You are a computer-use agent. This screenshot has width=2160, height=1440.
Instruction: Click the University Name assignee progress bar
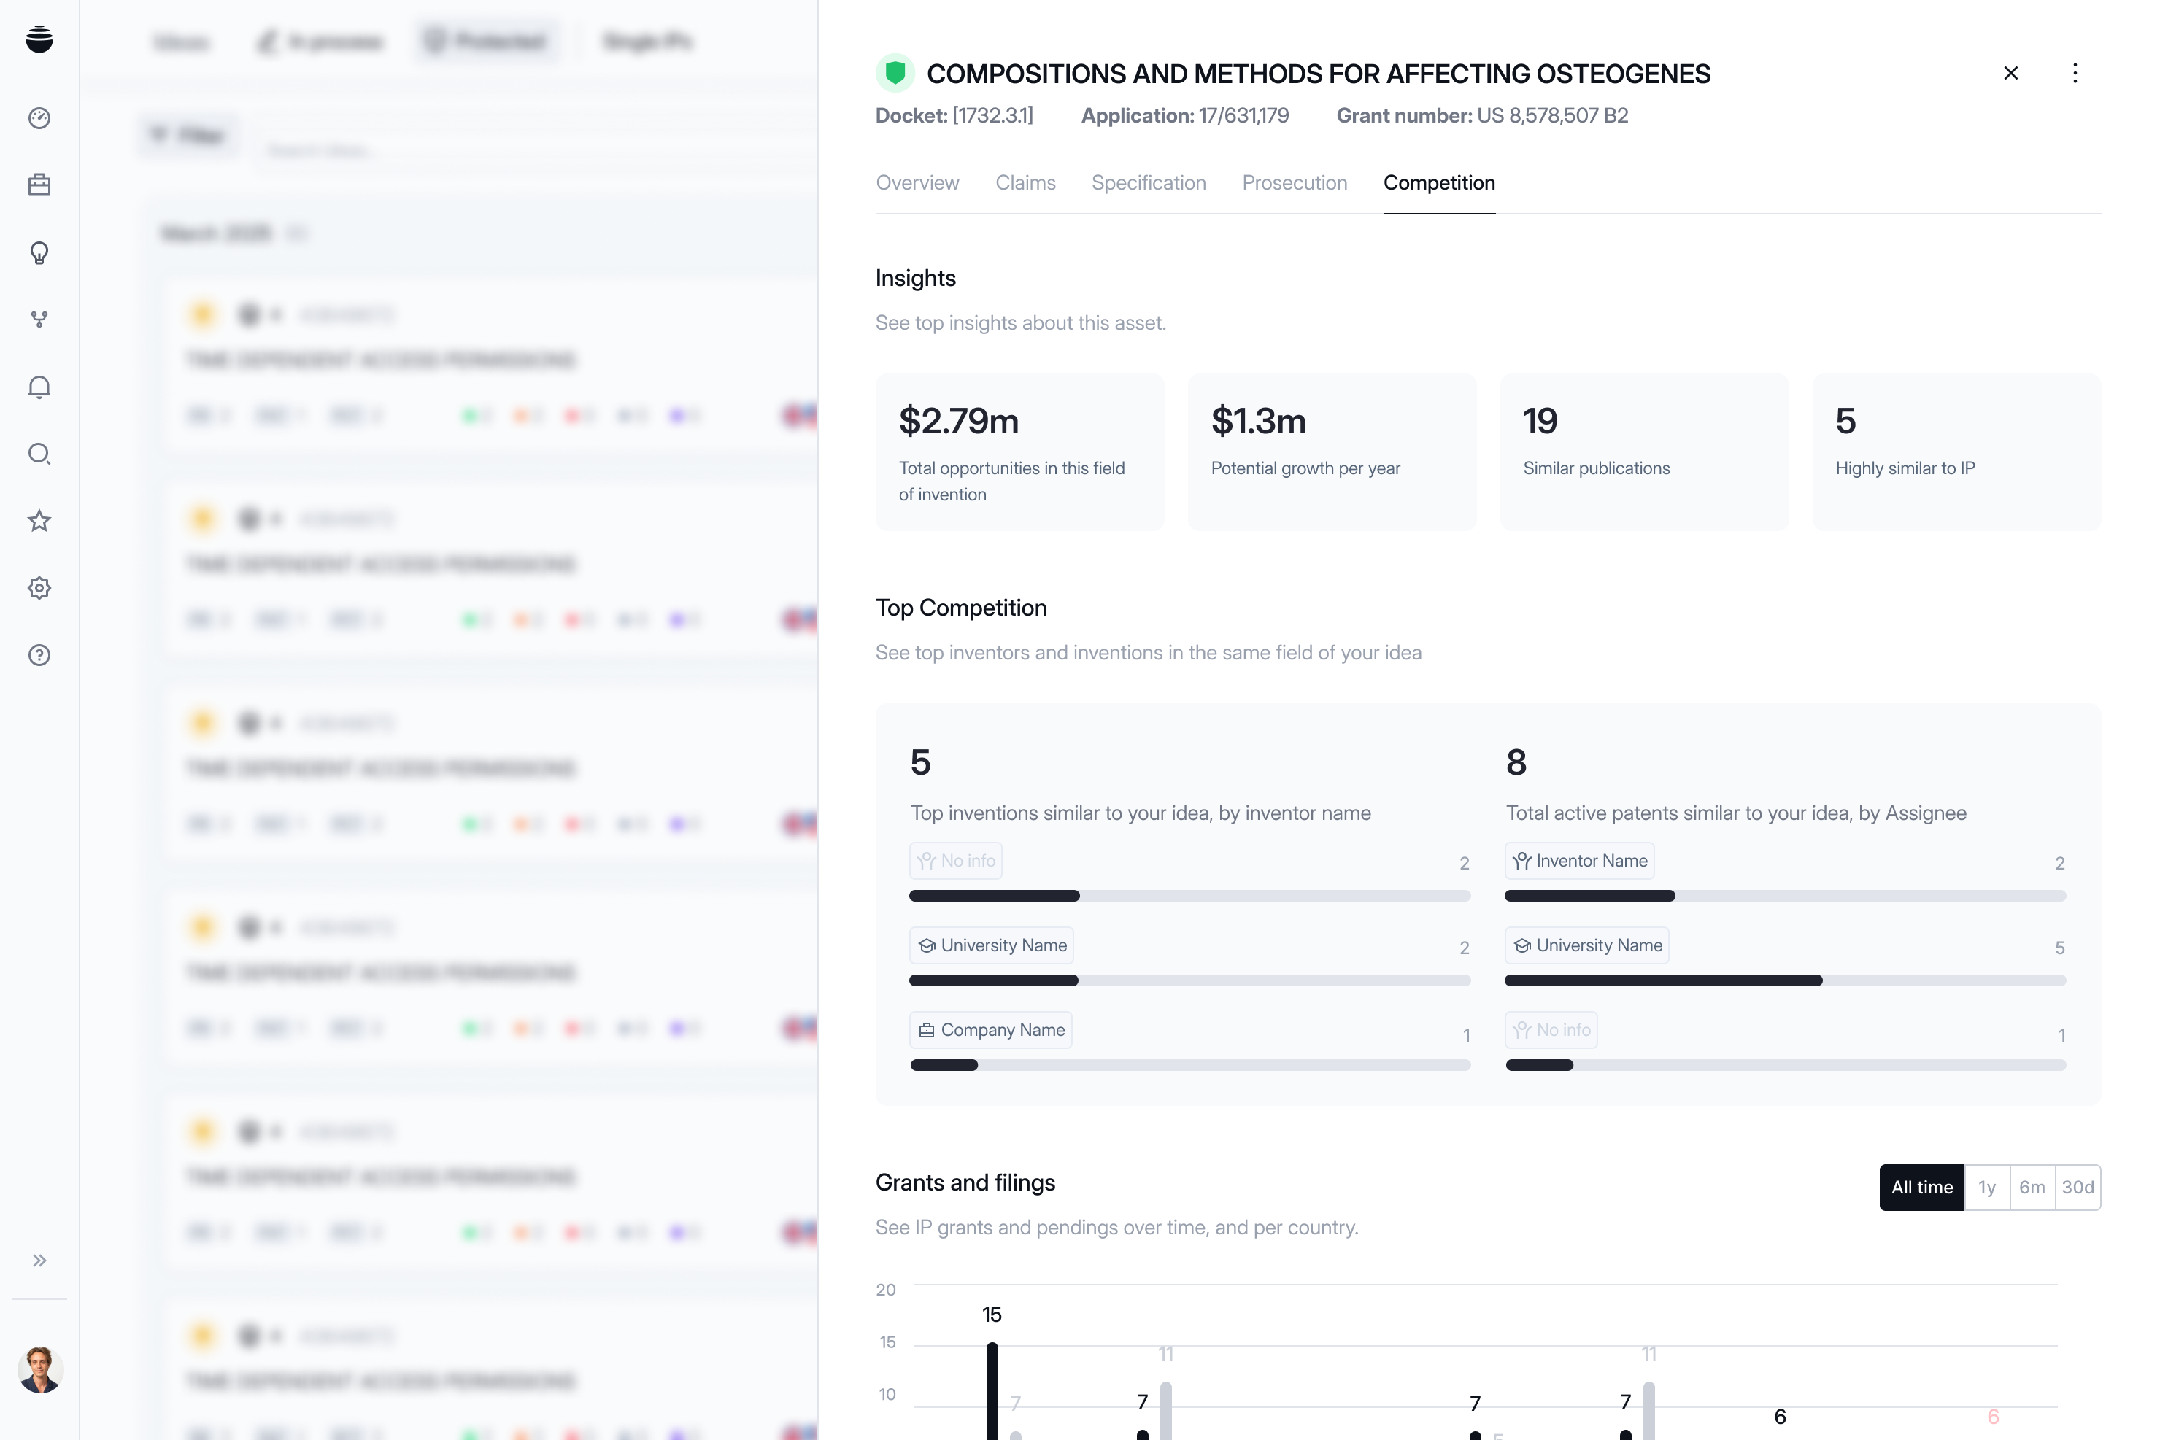(1784, 980)
